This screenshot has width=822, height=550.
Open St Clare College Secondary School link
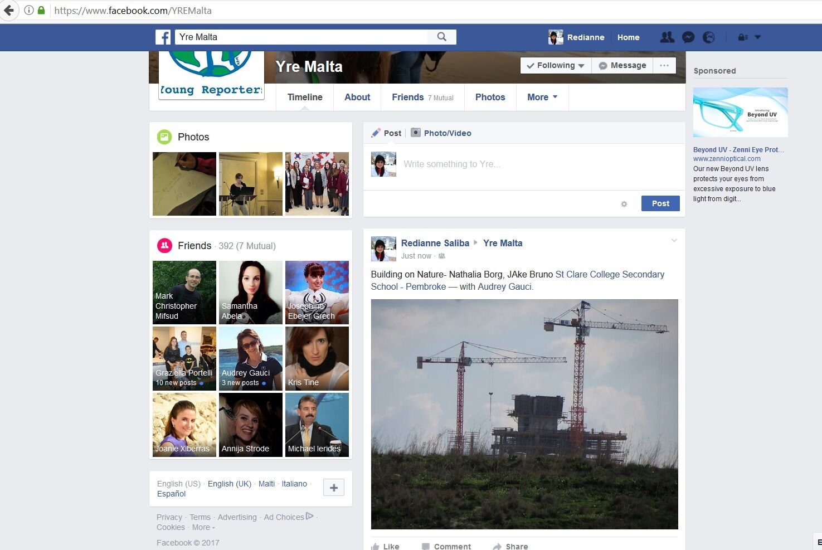tap(610, 274)
